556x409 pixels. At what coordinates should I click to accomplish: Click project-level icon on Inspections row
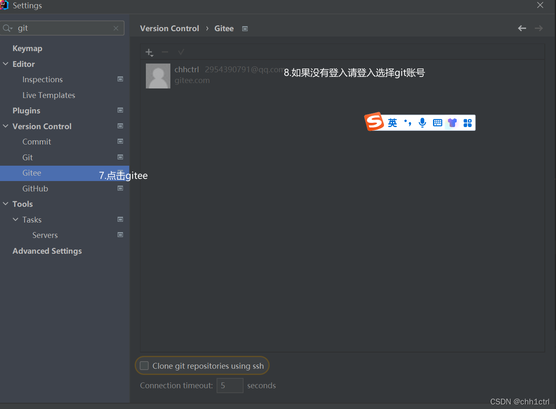pyautogui.click(x=121, y=79)
